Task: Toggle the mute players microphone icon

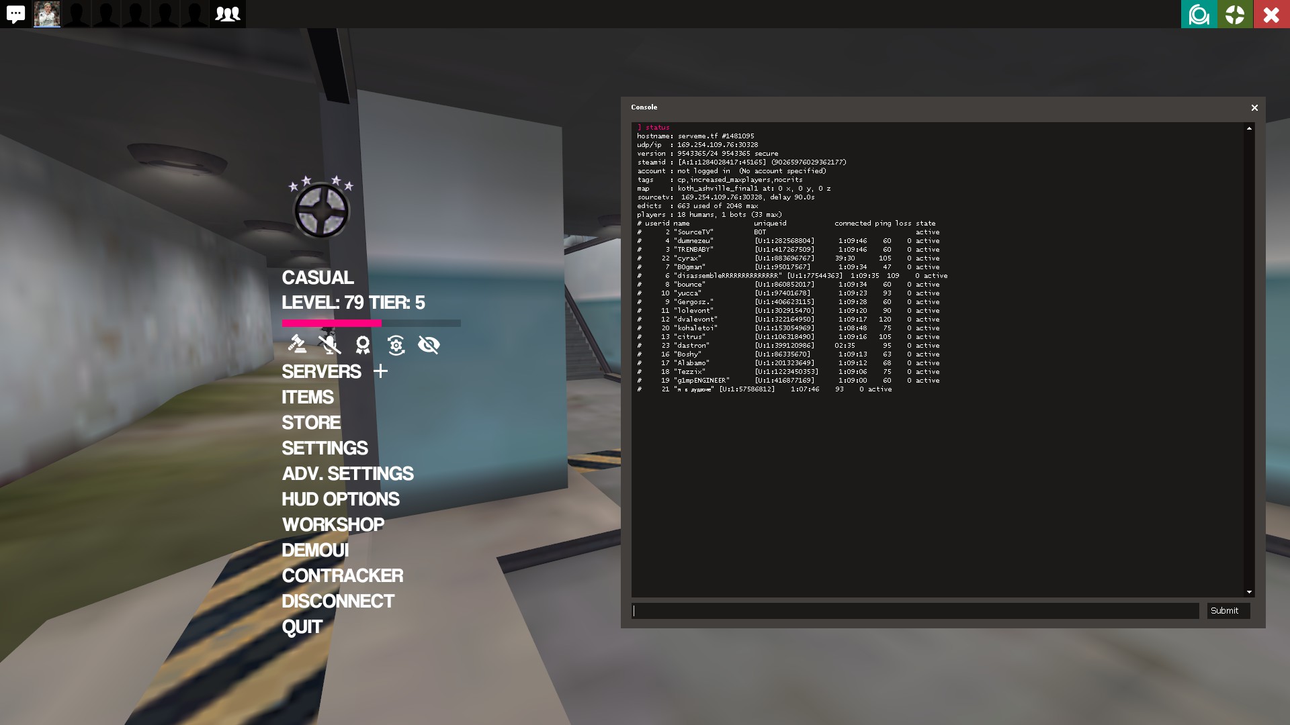Action: click(x=330, y=344)
